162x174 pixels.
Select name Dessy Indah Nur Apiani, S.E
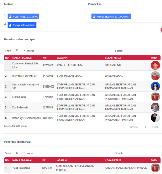[26, 86]
